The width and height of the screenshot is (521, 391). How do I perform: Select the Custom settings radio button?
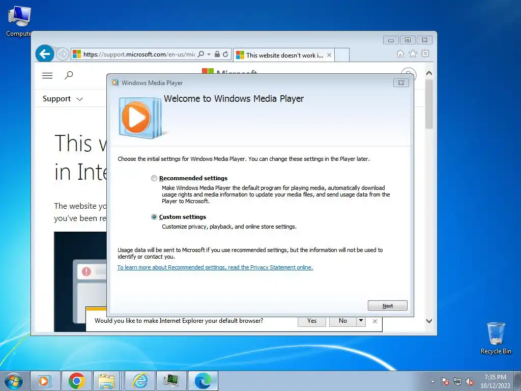point(154,217)
